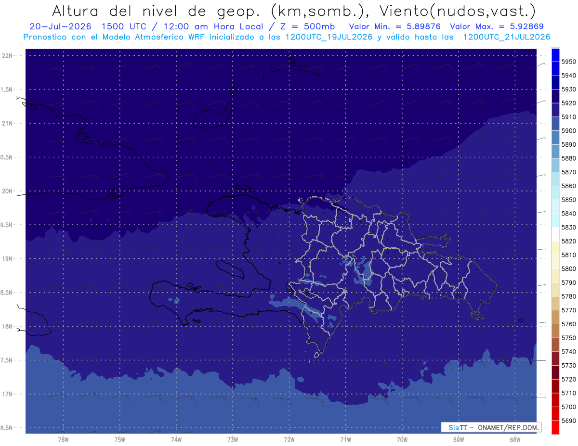578x446 pixels.
Task: Click the '1200UTC_19JUL2026' initialization time
Action: tap(328, 37)
